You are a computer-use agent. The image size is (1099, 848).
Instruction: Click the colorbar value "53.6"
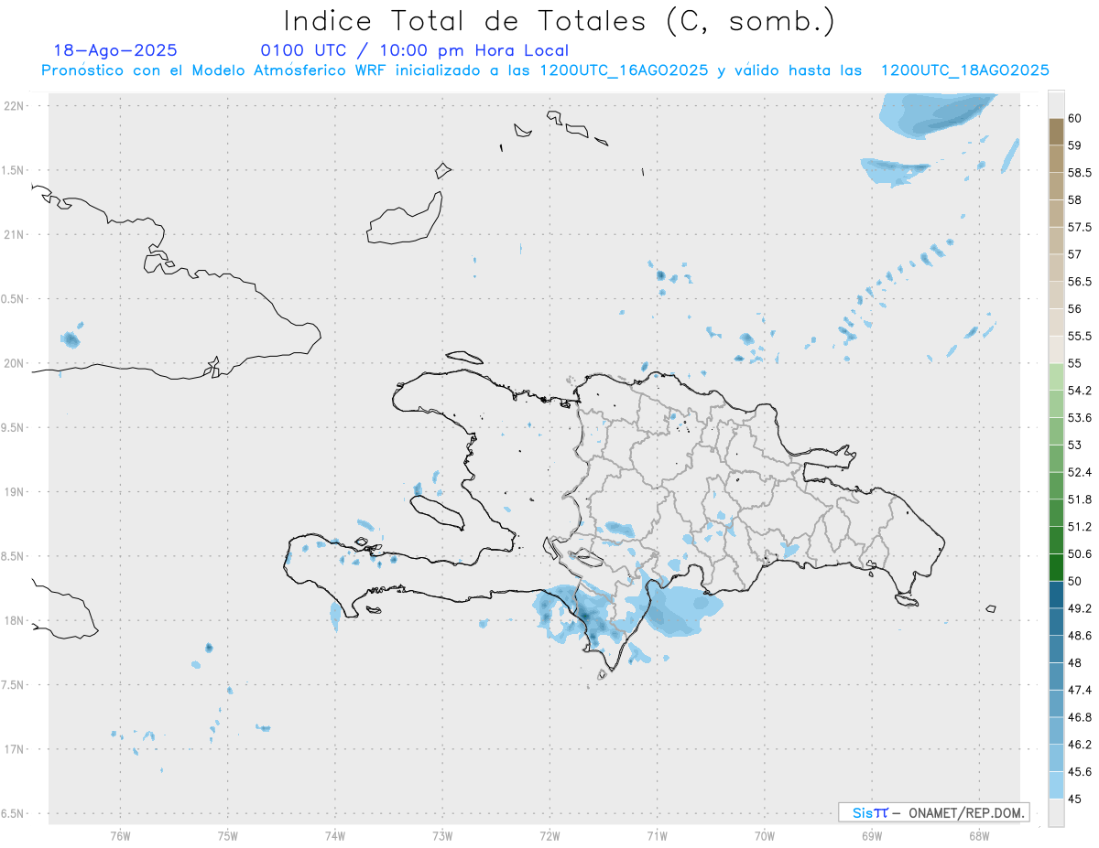tap(1080, 417)
